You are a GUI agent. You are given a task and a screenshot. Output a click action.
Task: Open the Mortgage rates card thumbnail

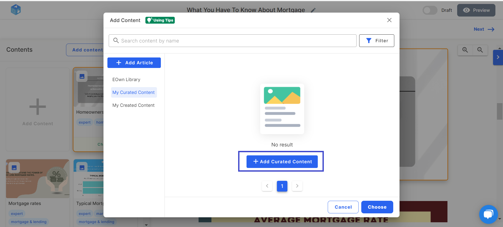tap(38, 179)
